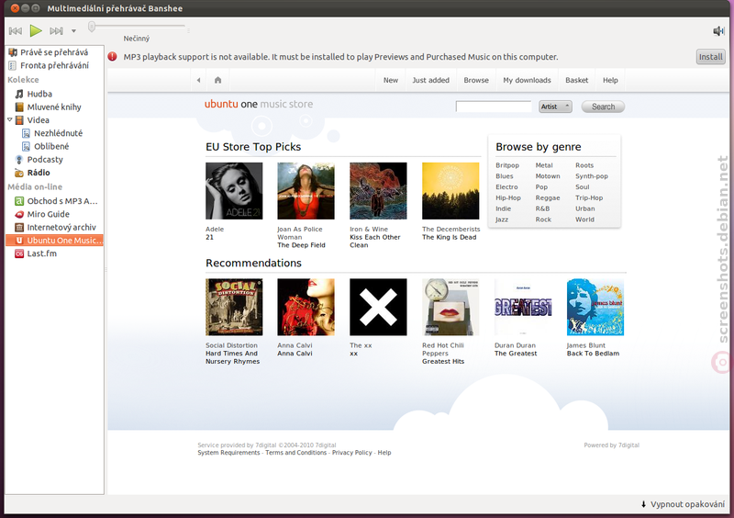Viewport: 734px width, 518px height.
Task: Open the Just added tab
Action: pyautogui.click(x=430, y=80)
